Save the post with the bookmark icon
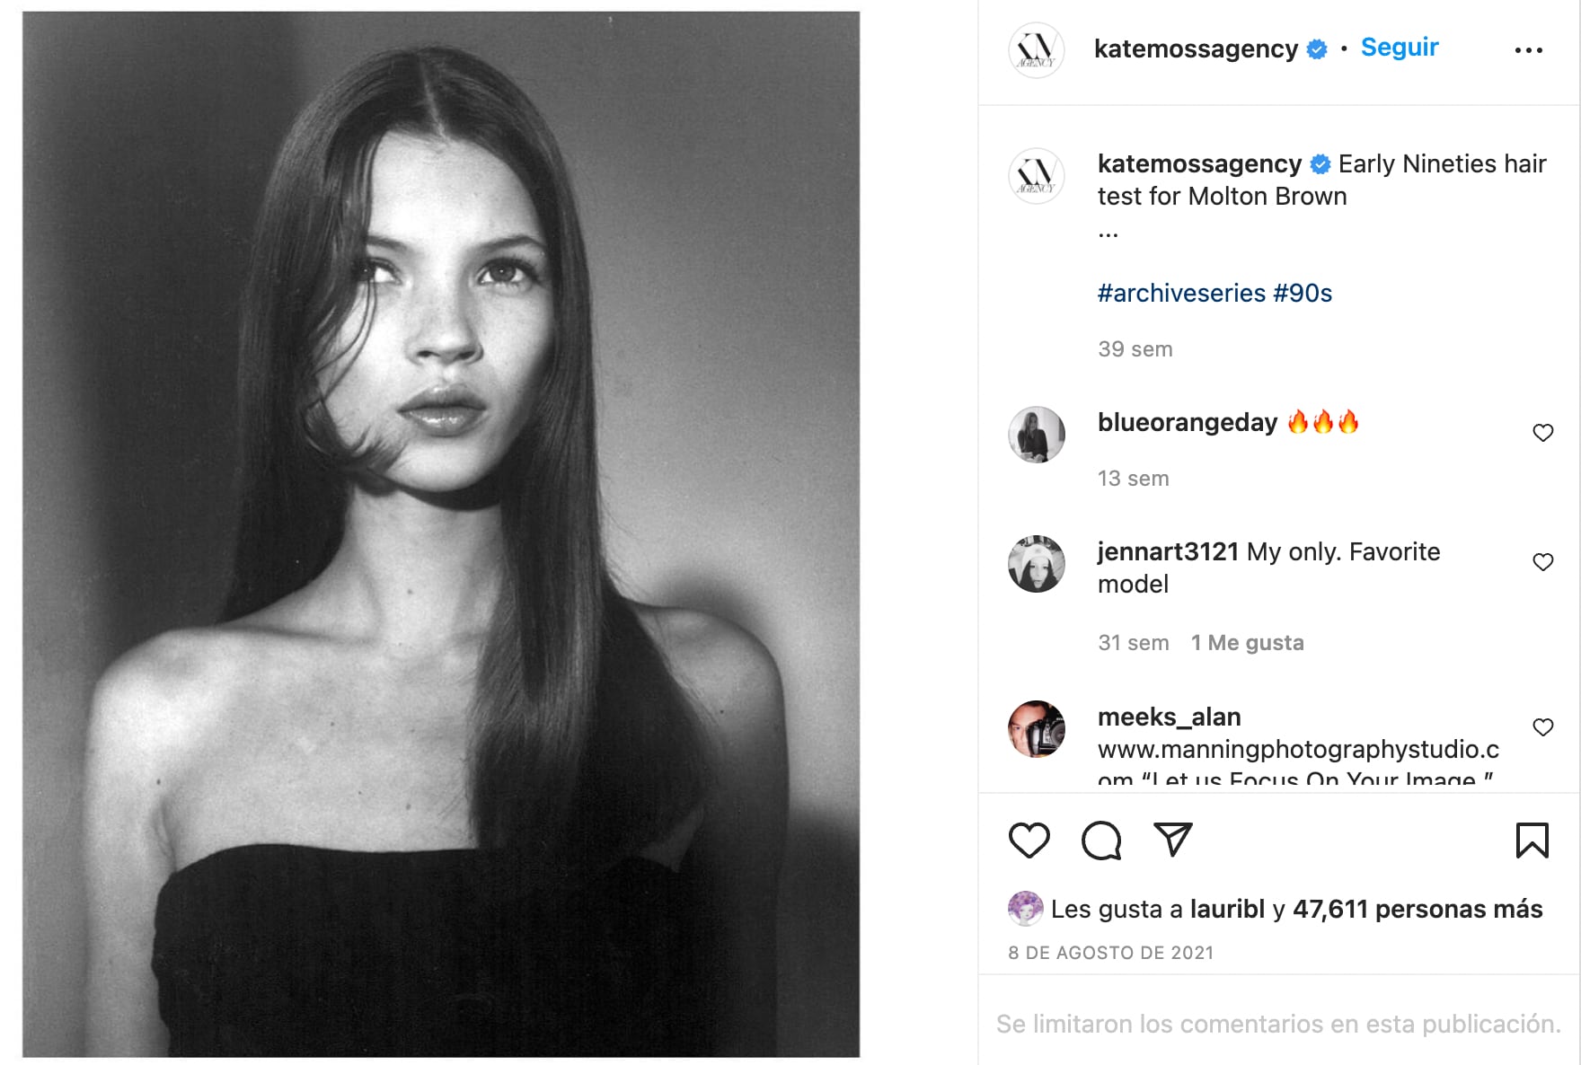The height and width of the screenshot is (1065, 1581). click(1532, 841)
